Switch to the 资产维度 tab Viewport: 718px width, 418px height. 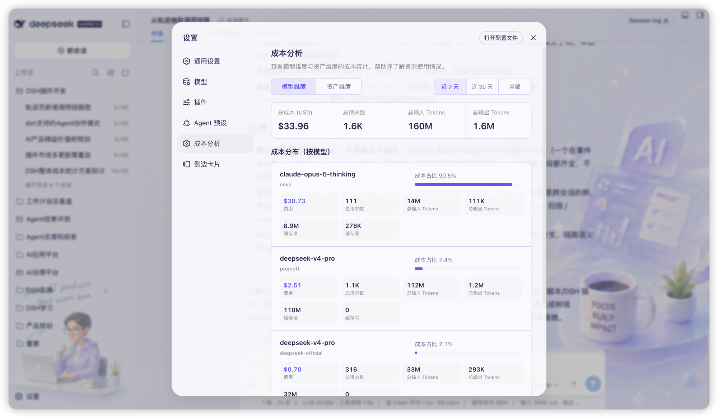(339, 87)
